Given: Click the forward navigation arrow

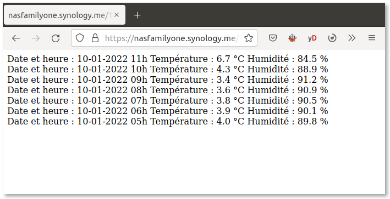Looking at the screenshot, I should click(x=36, y=38).
